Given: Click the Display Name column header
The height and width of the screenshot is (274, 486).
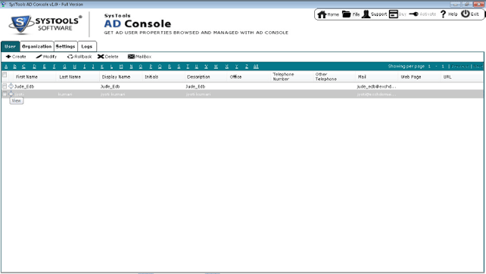Looking at the screenshot, I should coord(117,77).
